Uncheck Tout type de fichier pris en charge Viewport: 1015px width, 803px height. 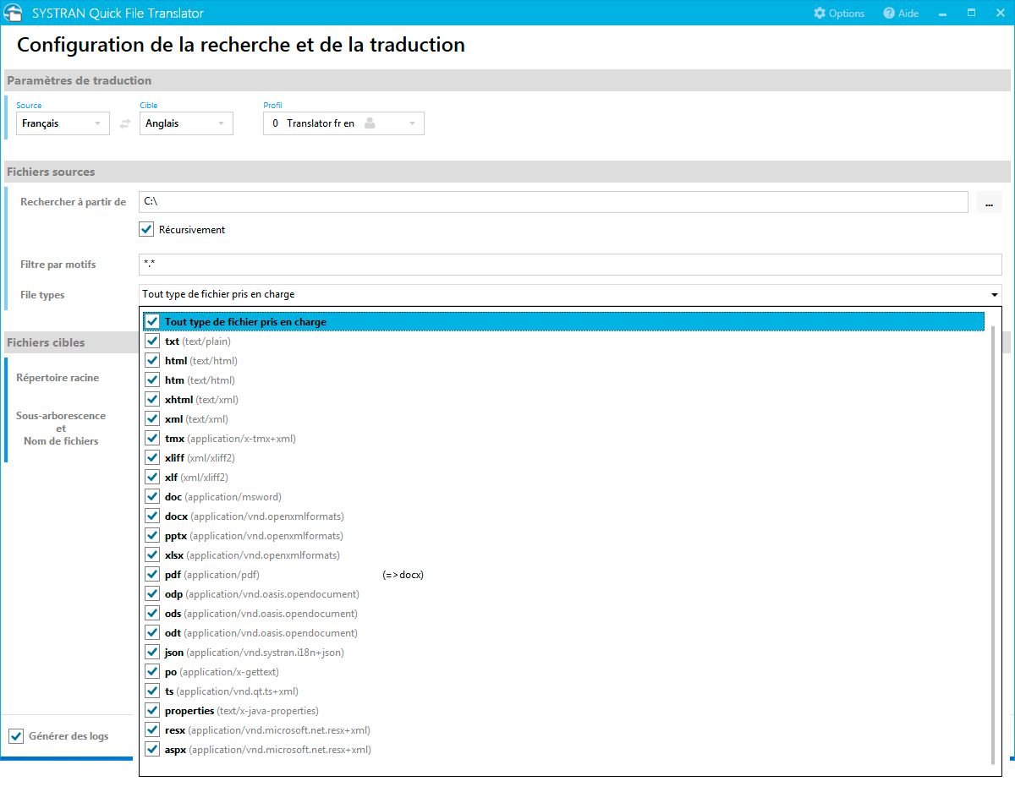pyautogui.click(x=152, y=322)
